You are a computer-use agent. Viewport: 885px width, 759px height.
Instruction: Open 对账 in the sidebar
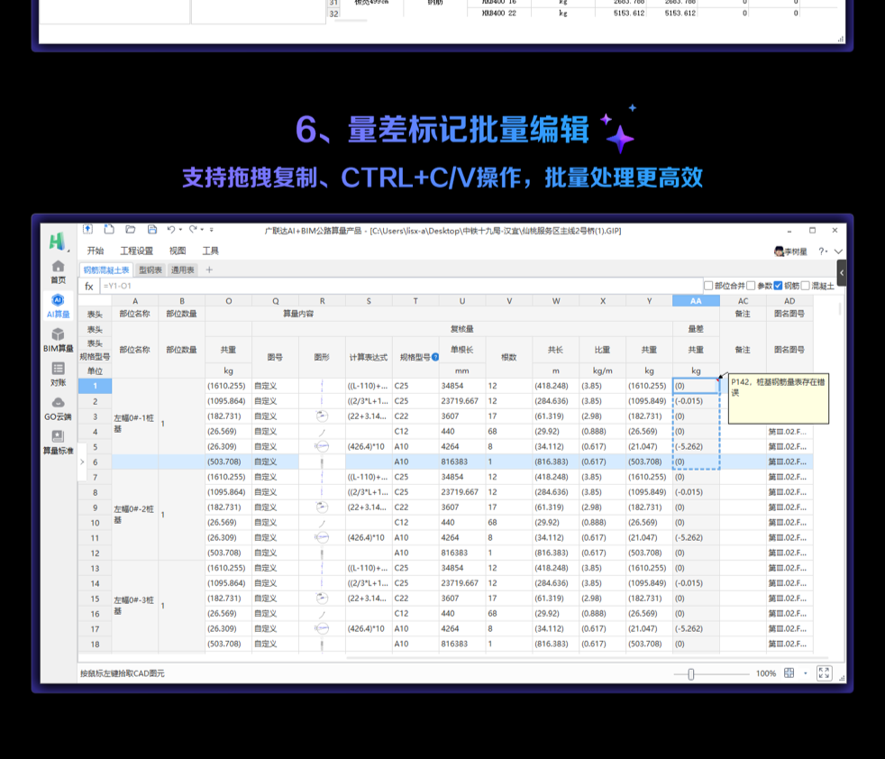[59, 374]
